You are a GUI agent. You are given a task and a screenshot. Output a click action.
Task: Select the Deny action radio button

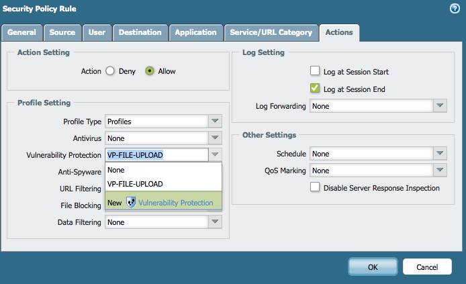[110, 71]
